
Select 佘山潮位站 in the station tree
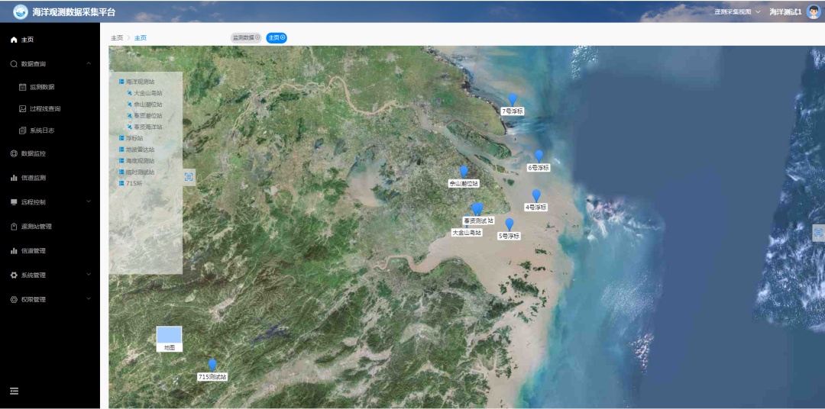pos(148,104)
